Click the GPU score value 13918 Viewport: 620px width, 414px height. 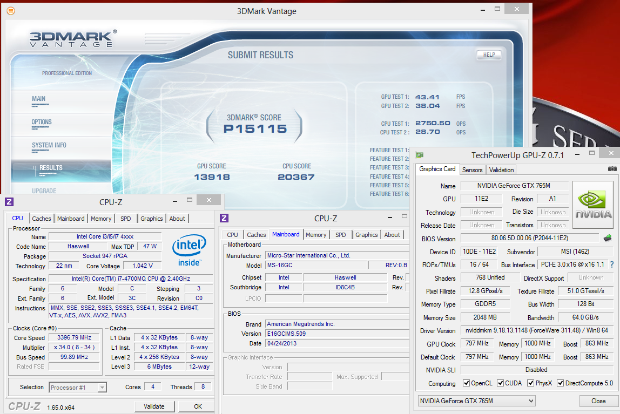coord(212,177)
